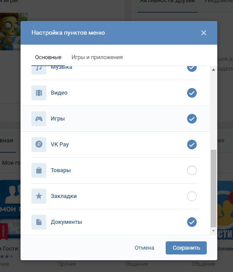Click the VK Pay ruble icon

pyautogui.click(x=39, y=145)
